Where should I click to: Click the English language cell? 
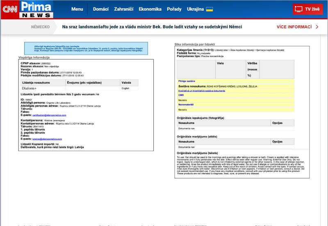[x=129, y=88]
